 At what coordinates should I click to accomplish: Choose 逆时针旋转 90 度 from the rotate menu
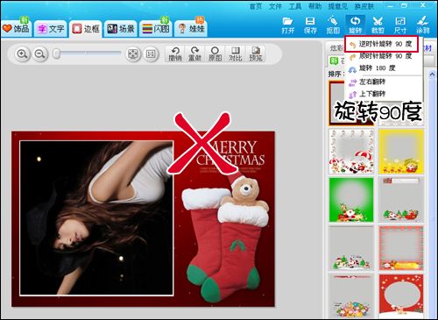point(381,44)
